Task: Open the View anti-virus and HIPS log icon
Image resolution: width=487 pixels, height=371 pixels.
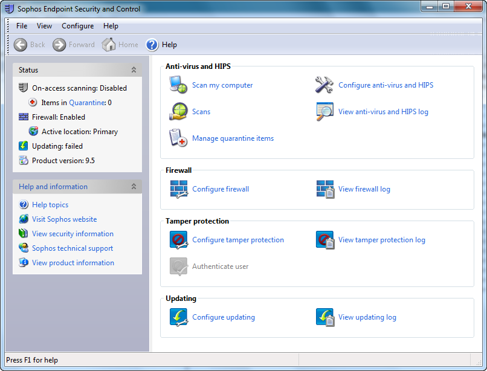Action: [324, 112]
